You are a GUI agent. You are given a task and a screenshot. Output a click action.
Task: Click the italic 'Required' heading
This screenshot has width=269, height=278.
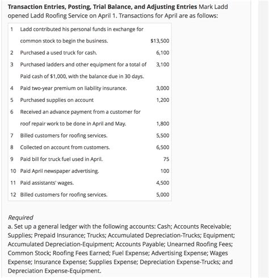20,218
